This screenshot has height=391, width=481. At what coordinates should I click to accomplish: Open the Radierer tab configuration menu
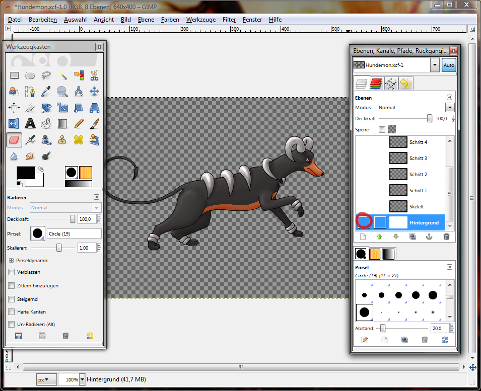[x=96, y=197]
